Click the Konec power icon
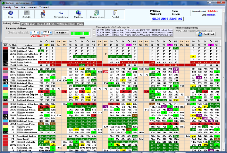Screen dimensions: 227x153 click(11, 13)
